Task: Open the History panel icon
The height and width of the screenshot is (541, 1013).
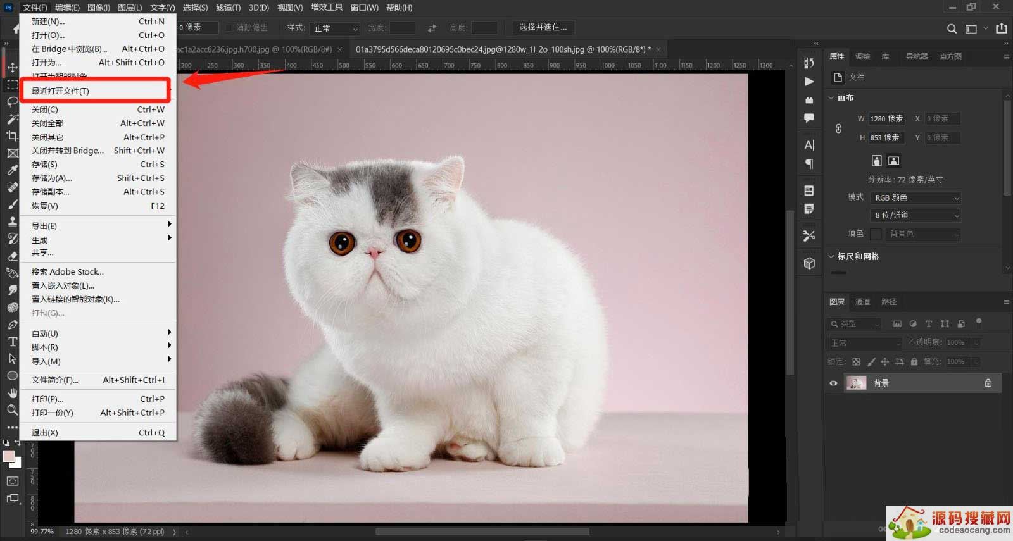Action: [809, 63]
